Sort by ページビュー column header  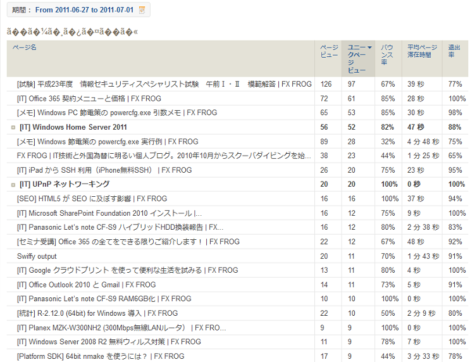pos(329,51)
